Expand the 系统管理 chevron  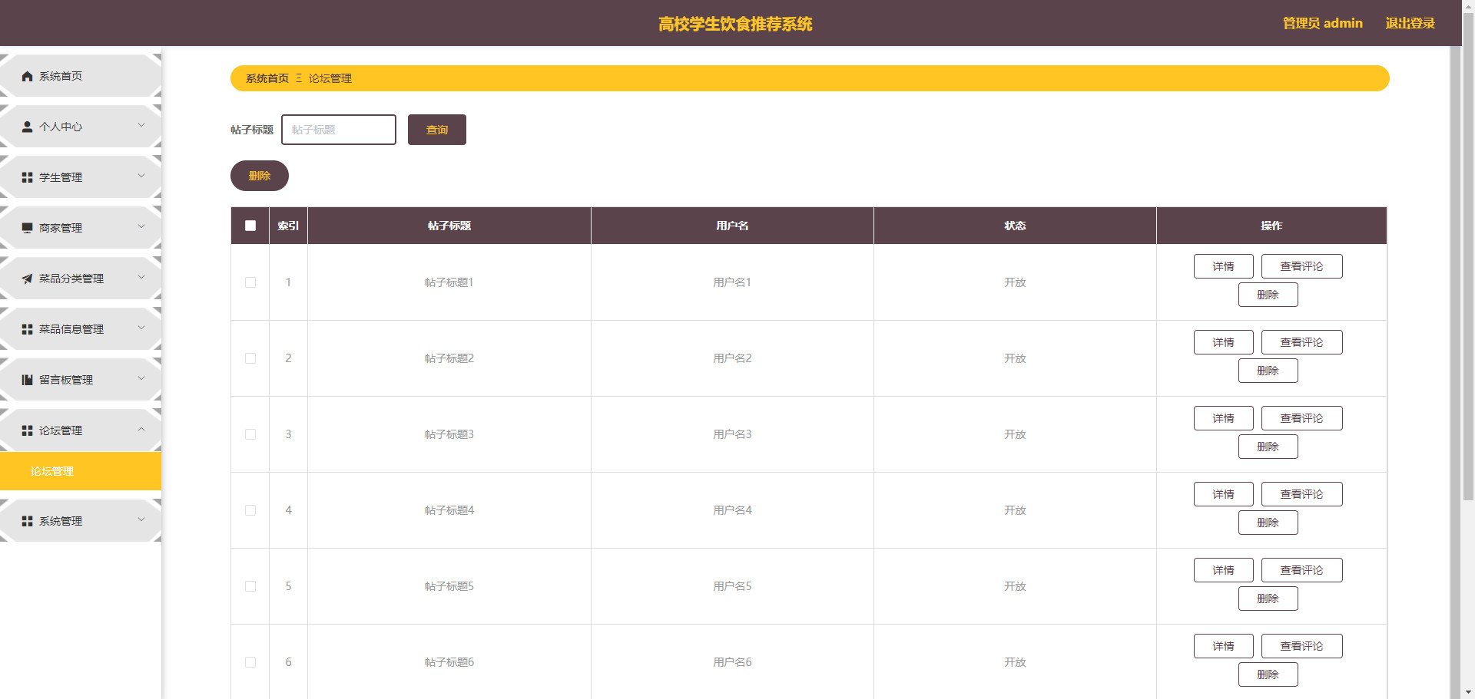[x=141, y=519]
